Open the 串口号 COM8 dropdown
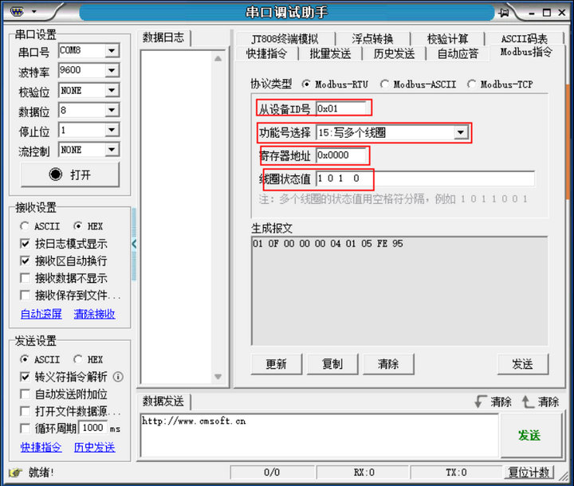 coord(112,50)
